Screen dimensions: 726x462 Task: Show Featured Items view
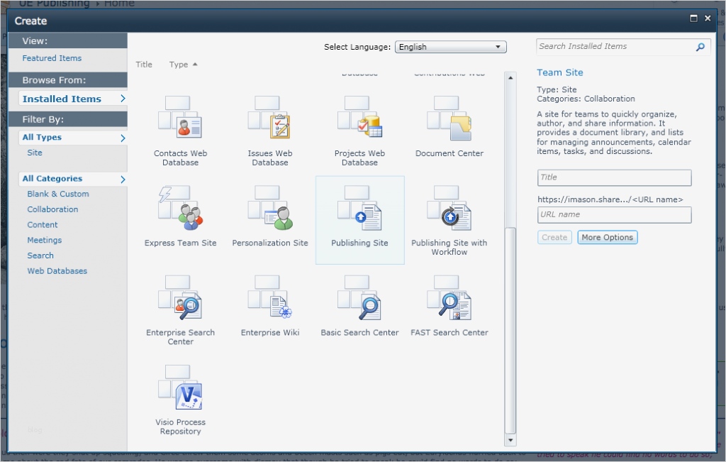pyautogui.click(x=52, y=58)
